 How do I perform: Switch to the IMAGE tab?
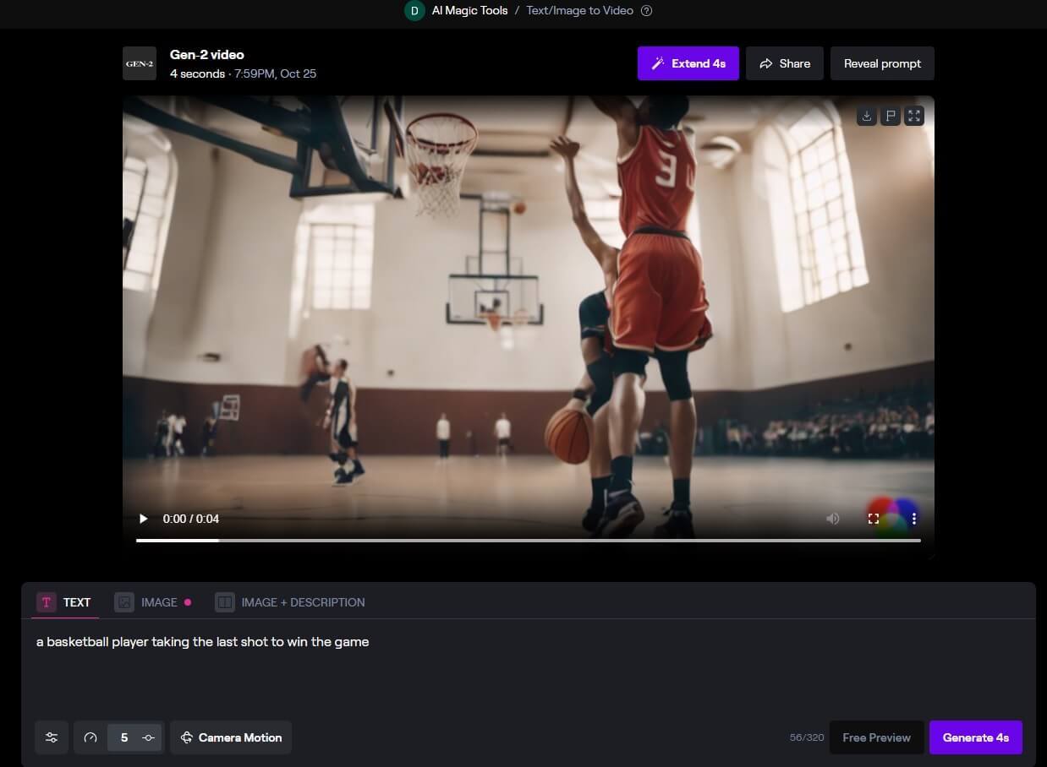pyautogui.click(x=159, y=602)
